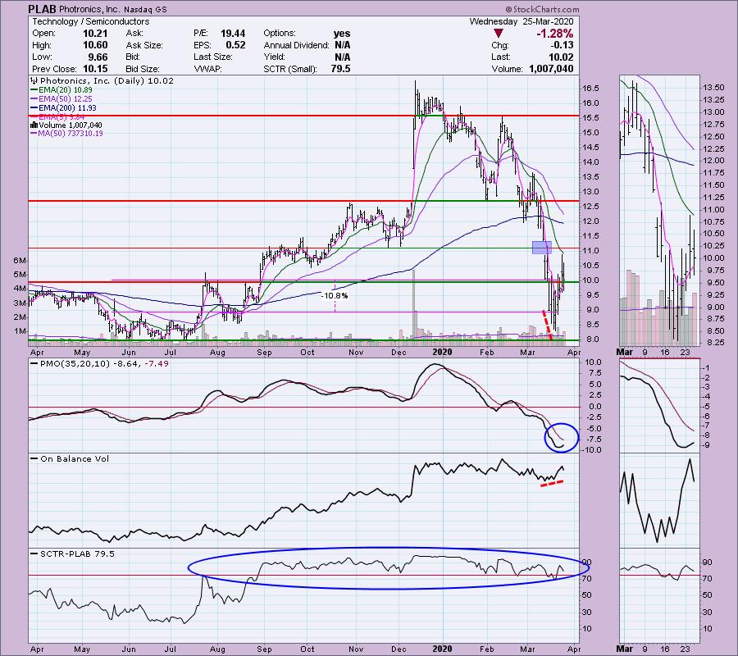The image size is (738, 656).
Task: Click the Open value 10.21
Action: (x=95, y=34)
